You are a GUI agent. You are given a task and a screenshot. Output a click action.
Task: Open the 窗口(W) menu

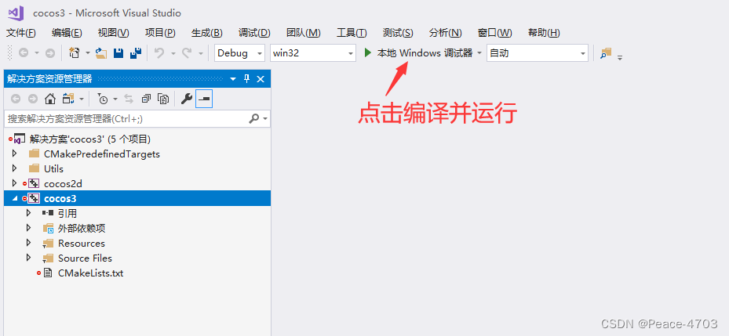pos(494,33)
